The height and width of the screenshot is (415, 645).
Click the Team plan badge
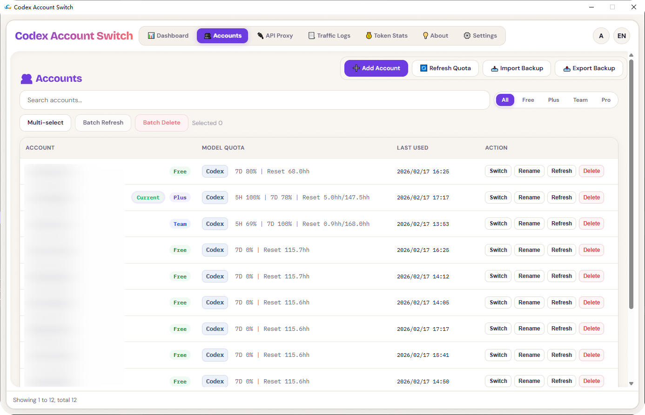pyautogui.click(x=180, y=224)
